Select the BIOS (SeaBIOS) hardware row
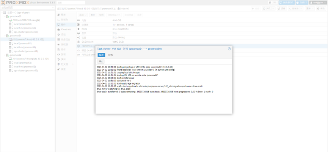328x152 pixels. point(202,29)
